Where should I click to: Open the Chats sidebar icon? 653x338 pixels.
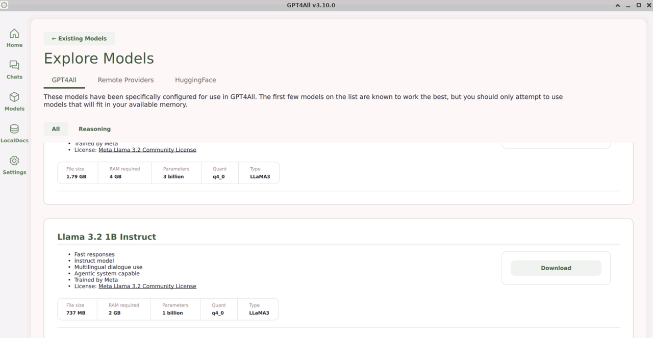coord(14,65)
